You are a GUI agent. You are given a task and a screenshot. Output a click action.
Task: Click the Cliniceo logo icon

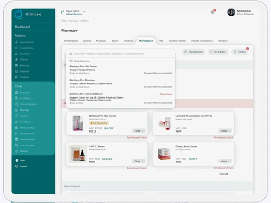point(18,14)
